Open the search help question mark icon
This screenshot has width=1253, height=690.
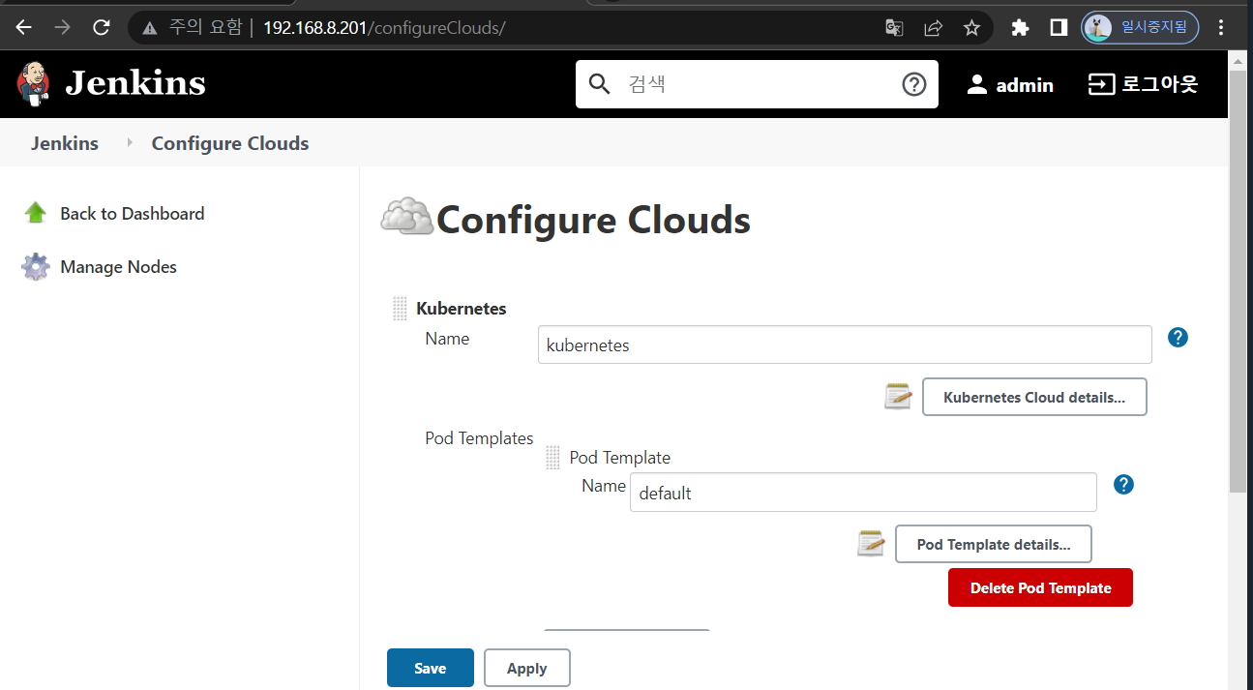914,84
